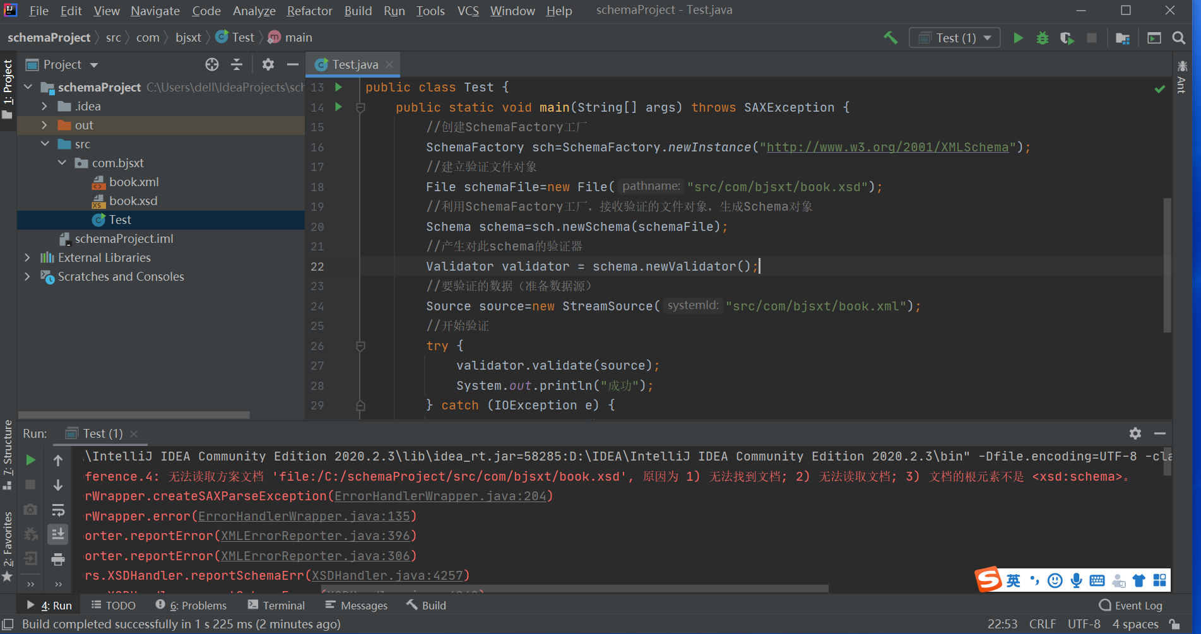1201x634 pixels.
Task: Click the Sogou input method S icon
Action: tap(988, 579)
